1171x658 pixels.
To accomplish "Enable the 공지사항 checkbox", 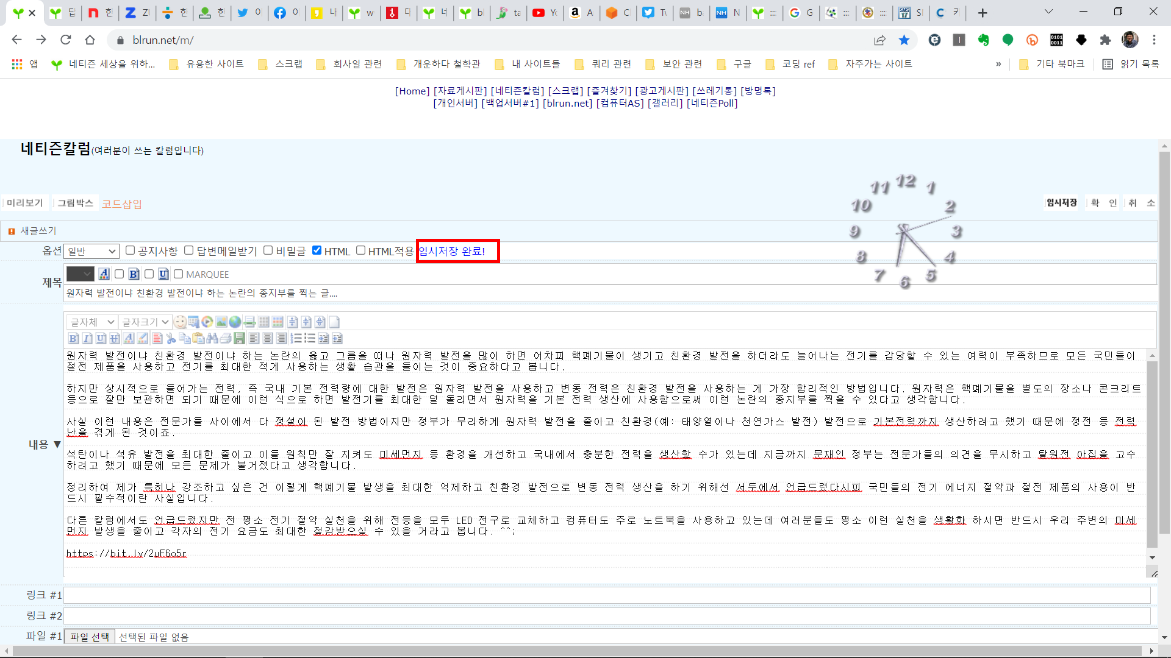I will pos(130,250).
